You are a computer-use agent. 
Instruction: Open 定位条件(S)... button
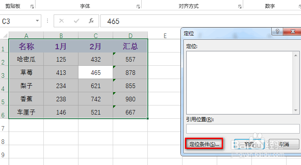pyautogui.click(x=204, y=144)
